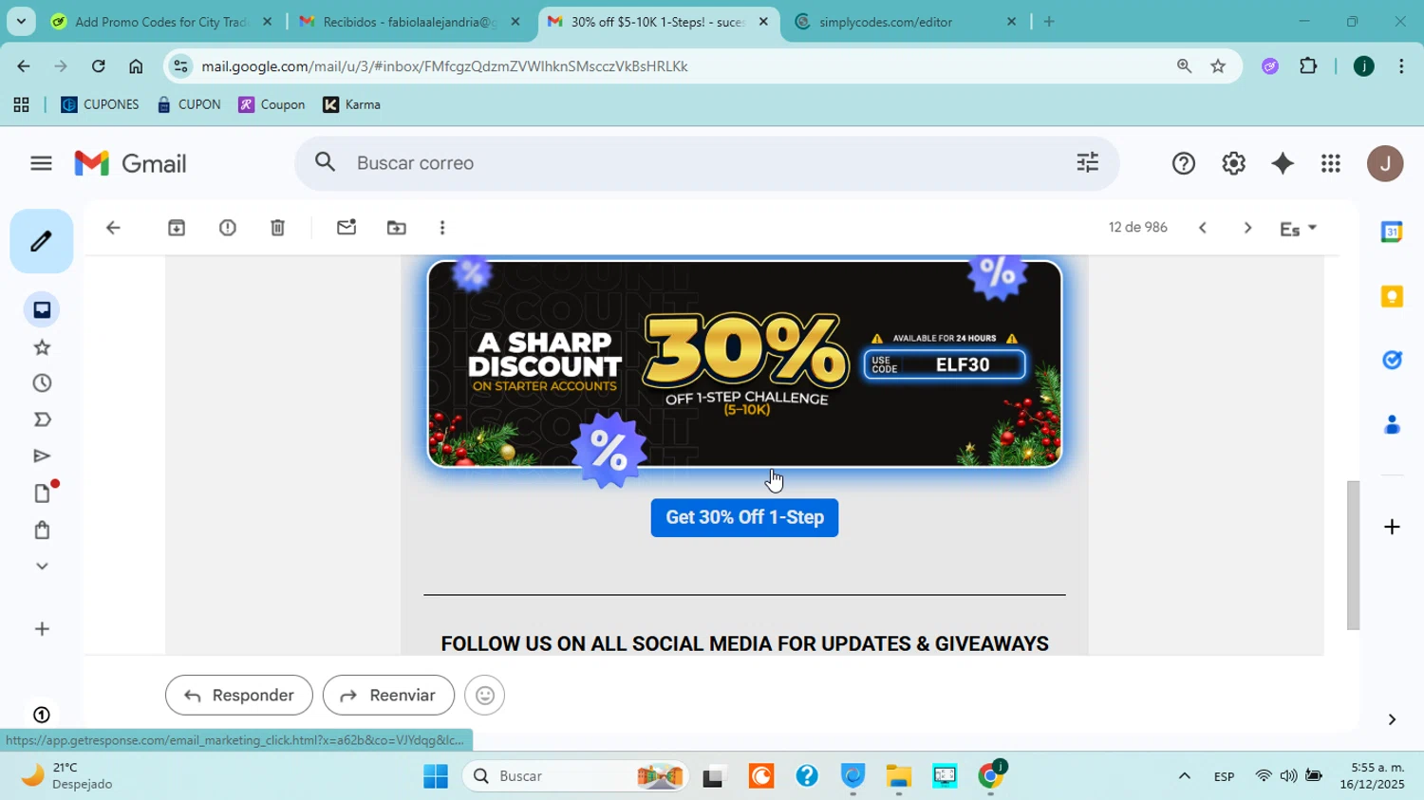The height and width of the screenshot is (800, 1424).
Task: Go back to inbox arrow
Action: [113, 228]
